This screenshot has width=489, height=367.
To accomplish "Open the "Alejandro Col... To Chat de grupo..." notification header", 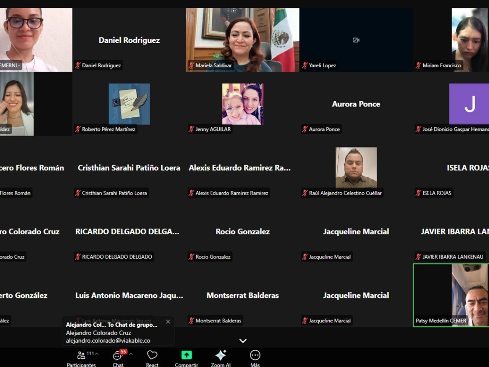I will pos(112,325).
